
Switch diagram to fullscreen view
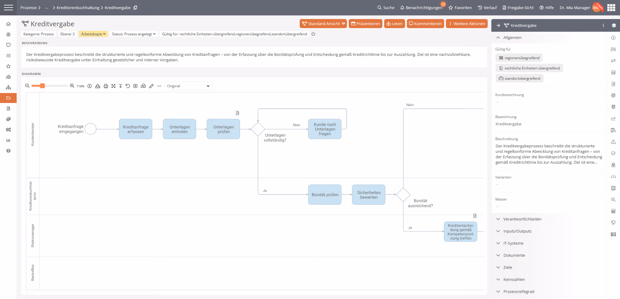[x=113, y=86]
